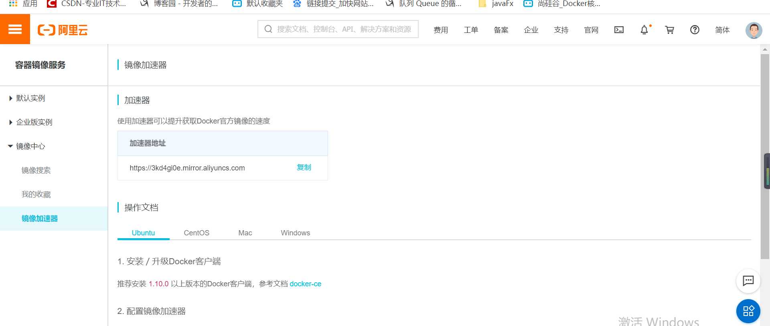The image size is (770, 326).
Task: Open the chat feedback bubble button
Action: coord(748,280)
